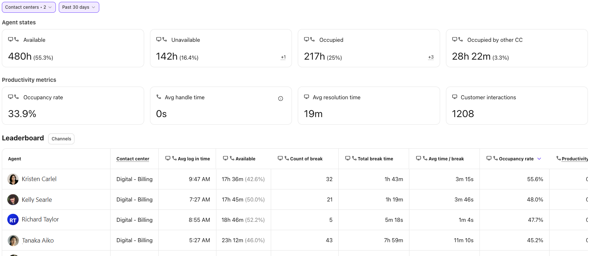Click the monitor icon in Count of break header

click(280, 158)
